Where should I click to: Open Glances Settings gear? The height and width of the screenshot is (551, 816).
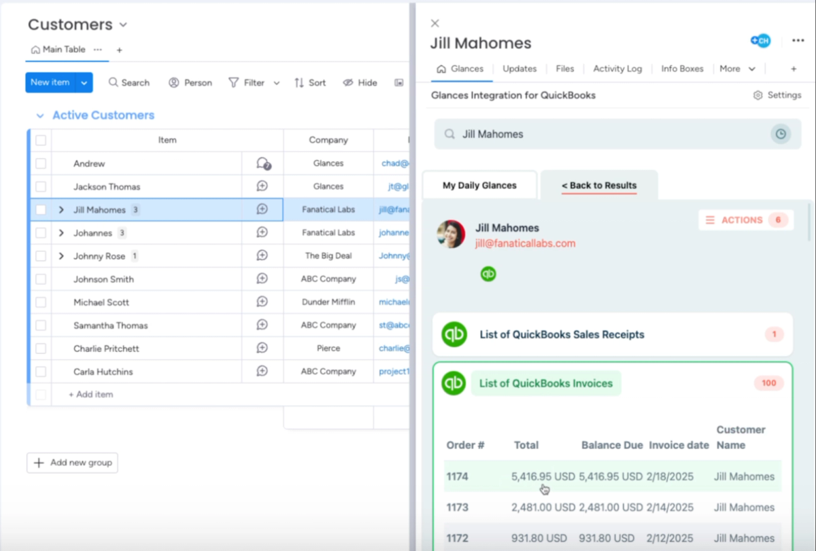tap(758, 96)
